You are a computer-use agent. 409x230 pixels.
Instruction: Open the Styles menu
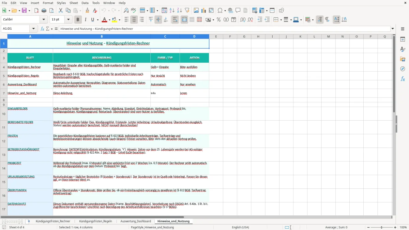coord(61,3)
